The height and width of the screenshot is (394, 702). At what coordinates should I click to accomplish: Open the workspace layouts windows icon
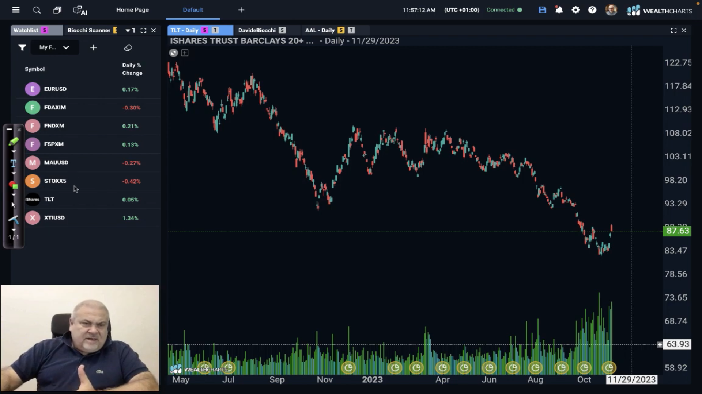pos(57,10)
